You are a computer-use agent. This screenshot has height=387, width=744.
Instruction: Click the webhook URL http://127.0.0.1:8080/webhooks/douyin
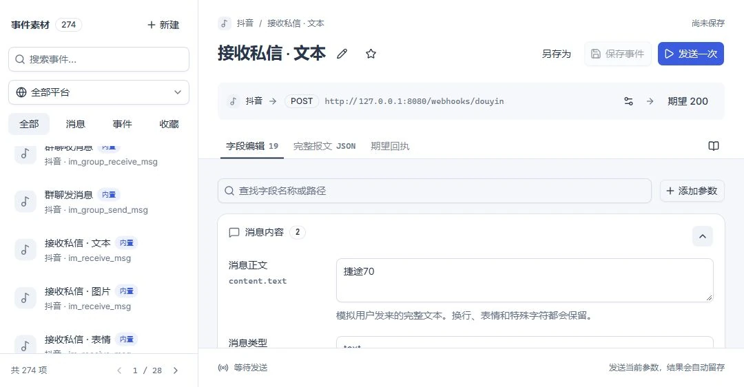[x=414, y=101]
